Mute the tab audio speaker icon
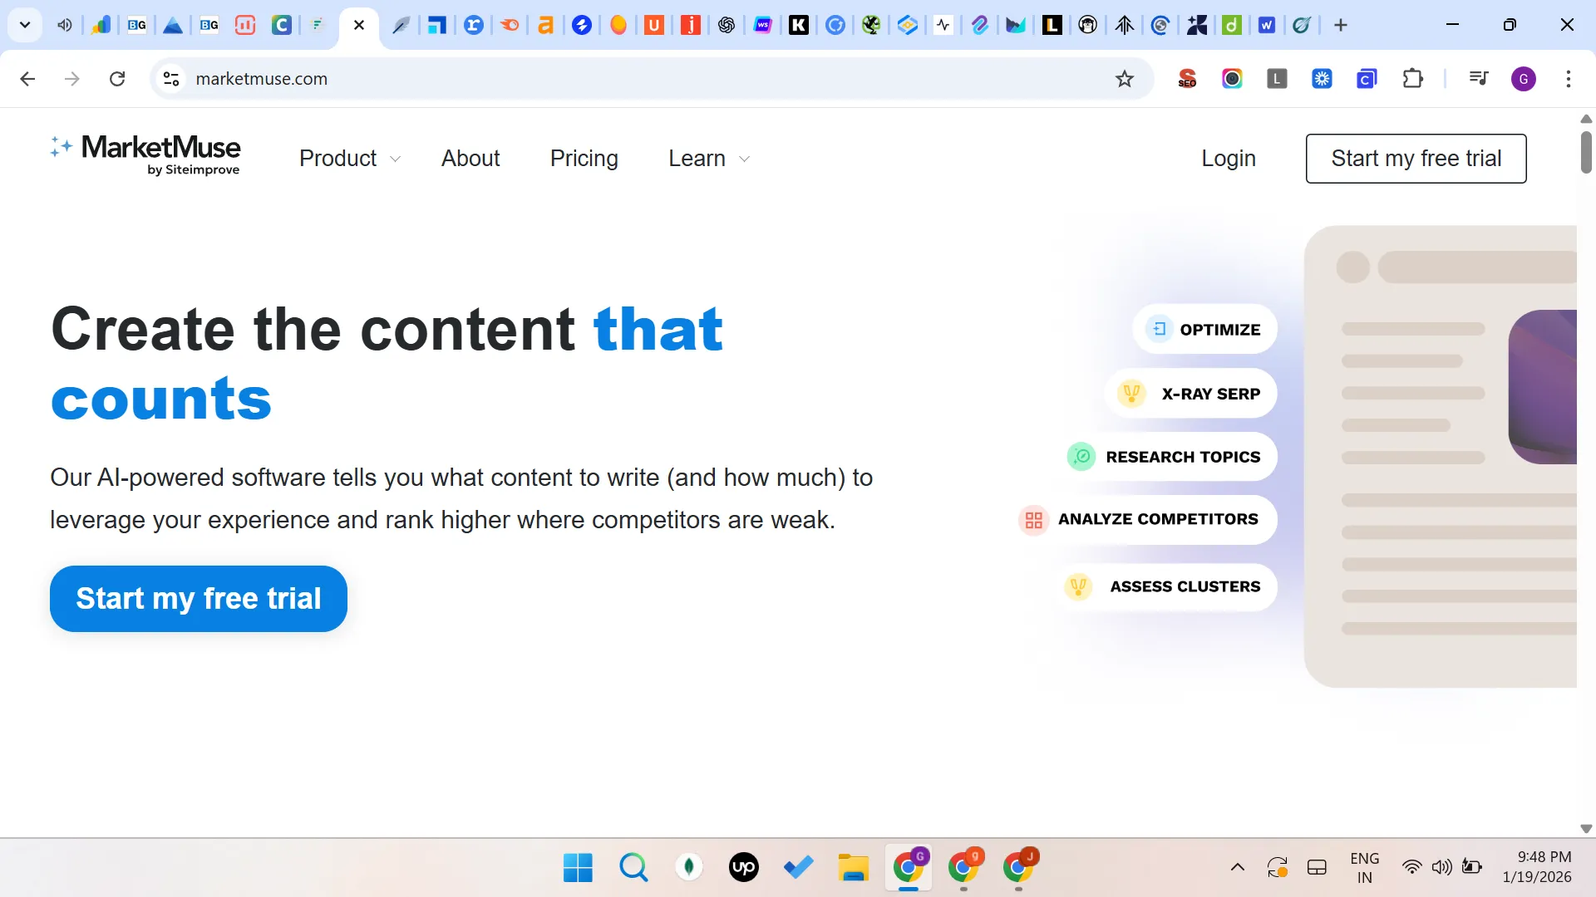 pyautogui.click(x=64, y=25)
